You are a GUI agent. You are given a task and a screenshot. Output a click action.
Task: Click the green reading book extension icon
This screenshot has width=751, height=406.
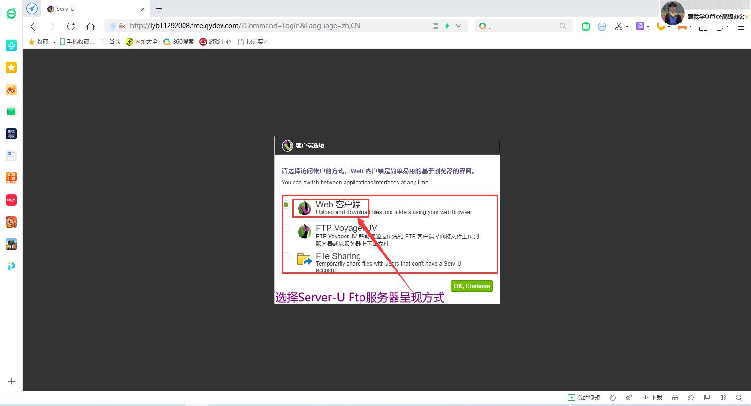(586, 27)
